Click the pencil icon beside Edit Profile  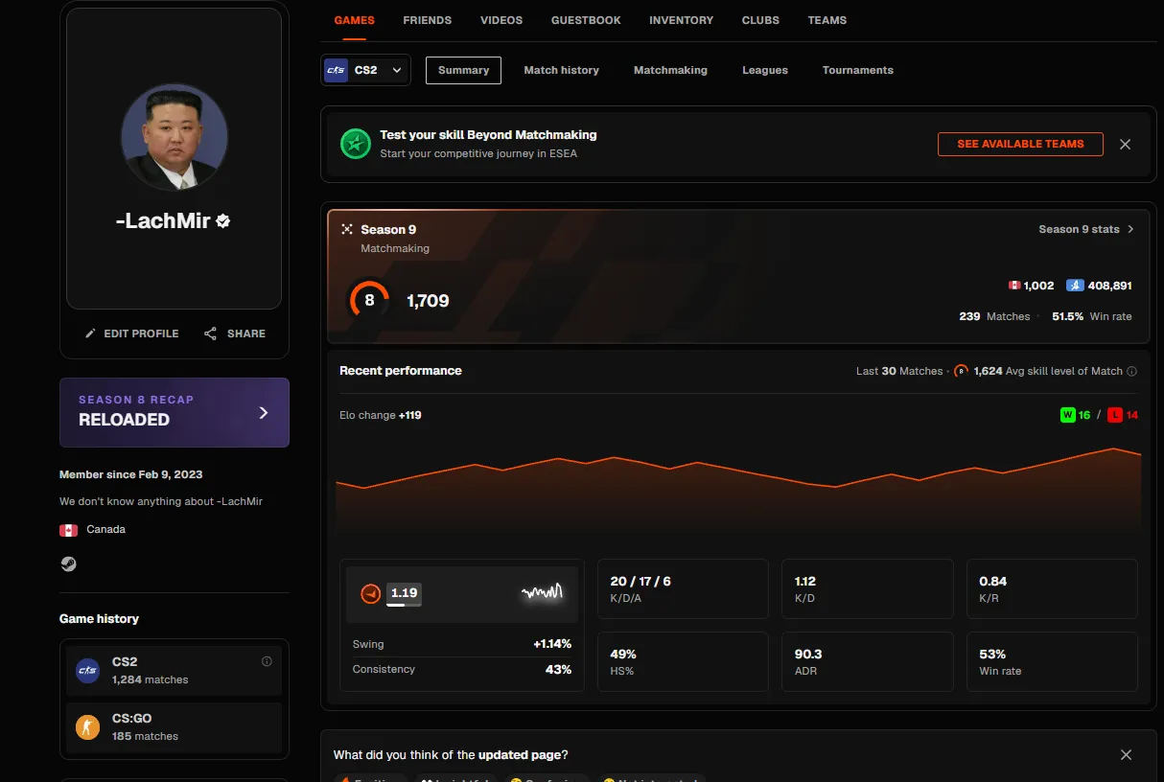point(90,333)
